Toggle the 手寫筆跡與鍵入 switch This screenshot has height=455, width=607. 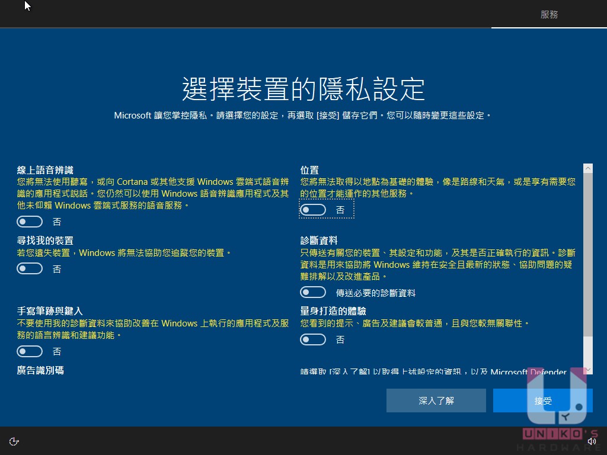[30, 351]
